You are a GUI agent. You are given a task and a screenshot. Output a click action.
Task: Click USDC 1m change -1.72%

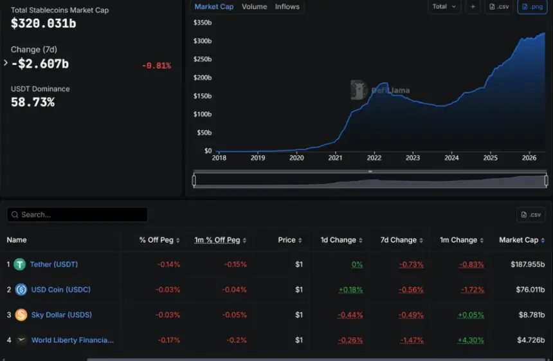pos(473,290)
